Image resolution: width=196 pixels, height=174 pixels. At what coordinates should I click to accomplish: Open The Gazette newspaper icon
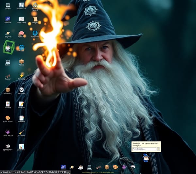pyautogui.click(x=21, y=20)
